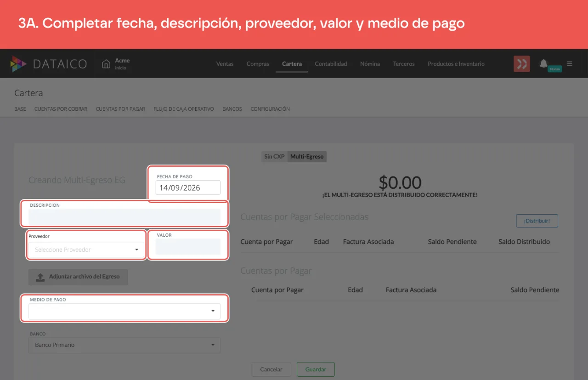Select the Cartera menu item
This screenshot has width=588, height=380.
coord(292,64)
